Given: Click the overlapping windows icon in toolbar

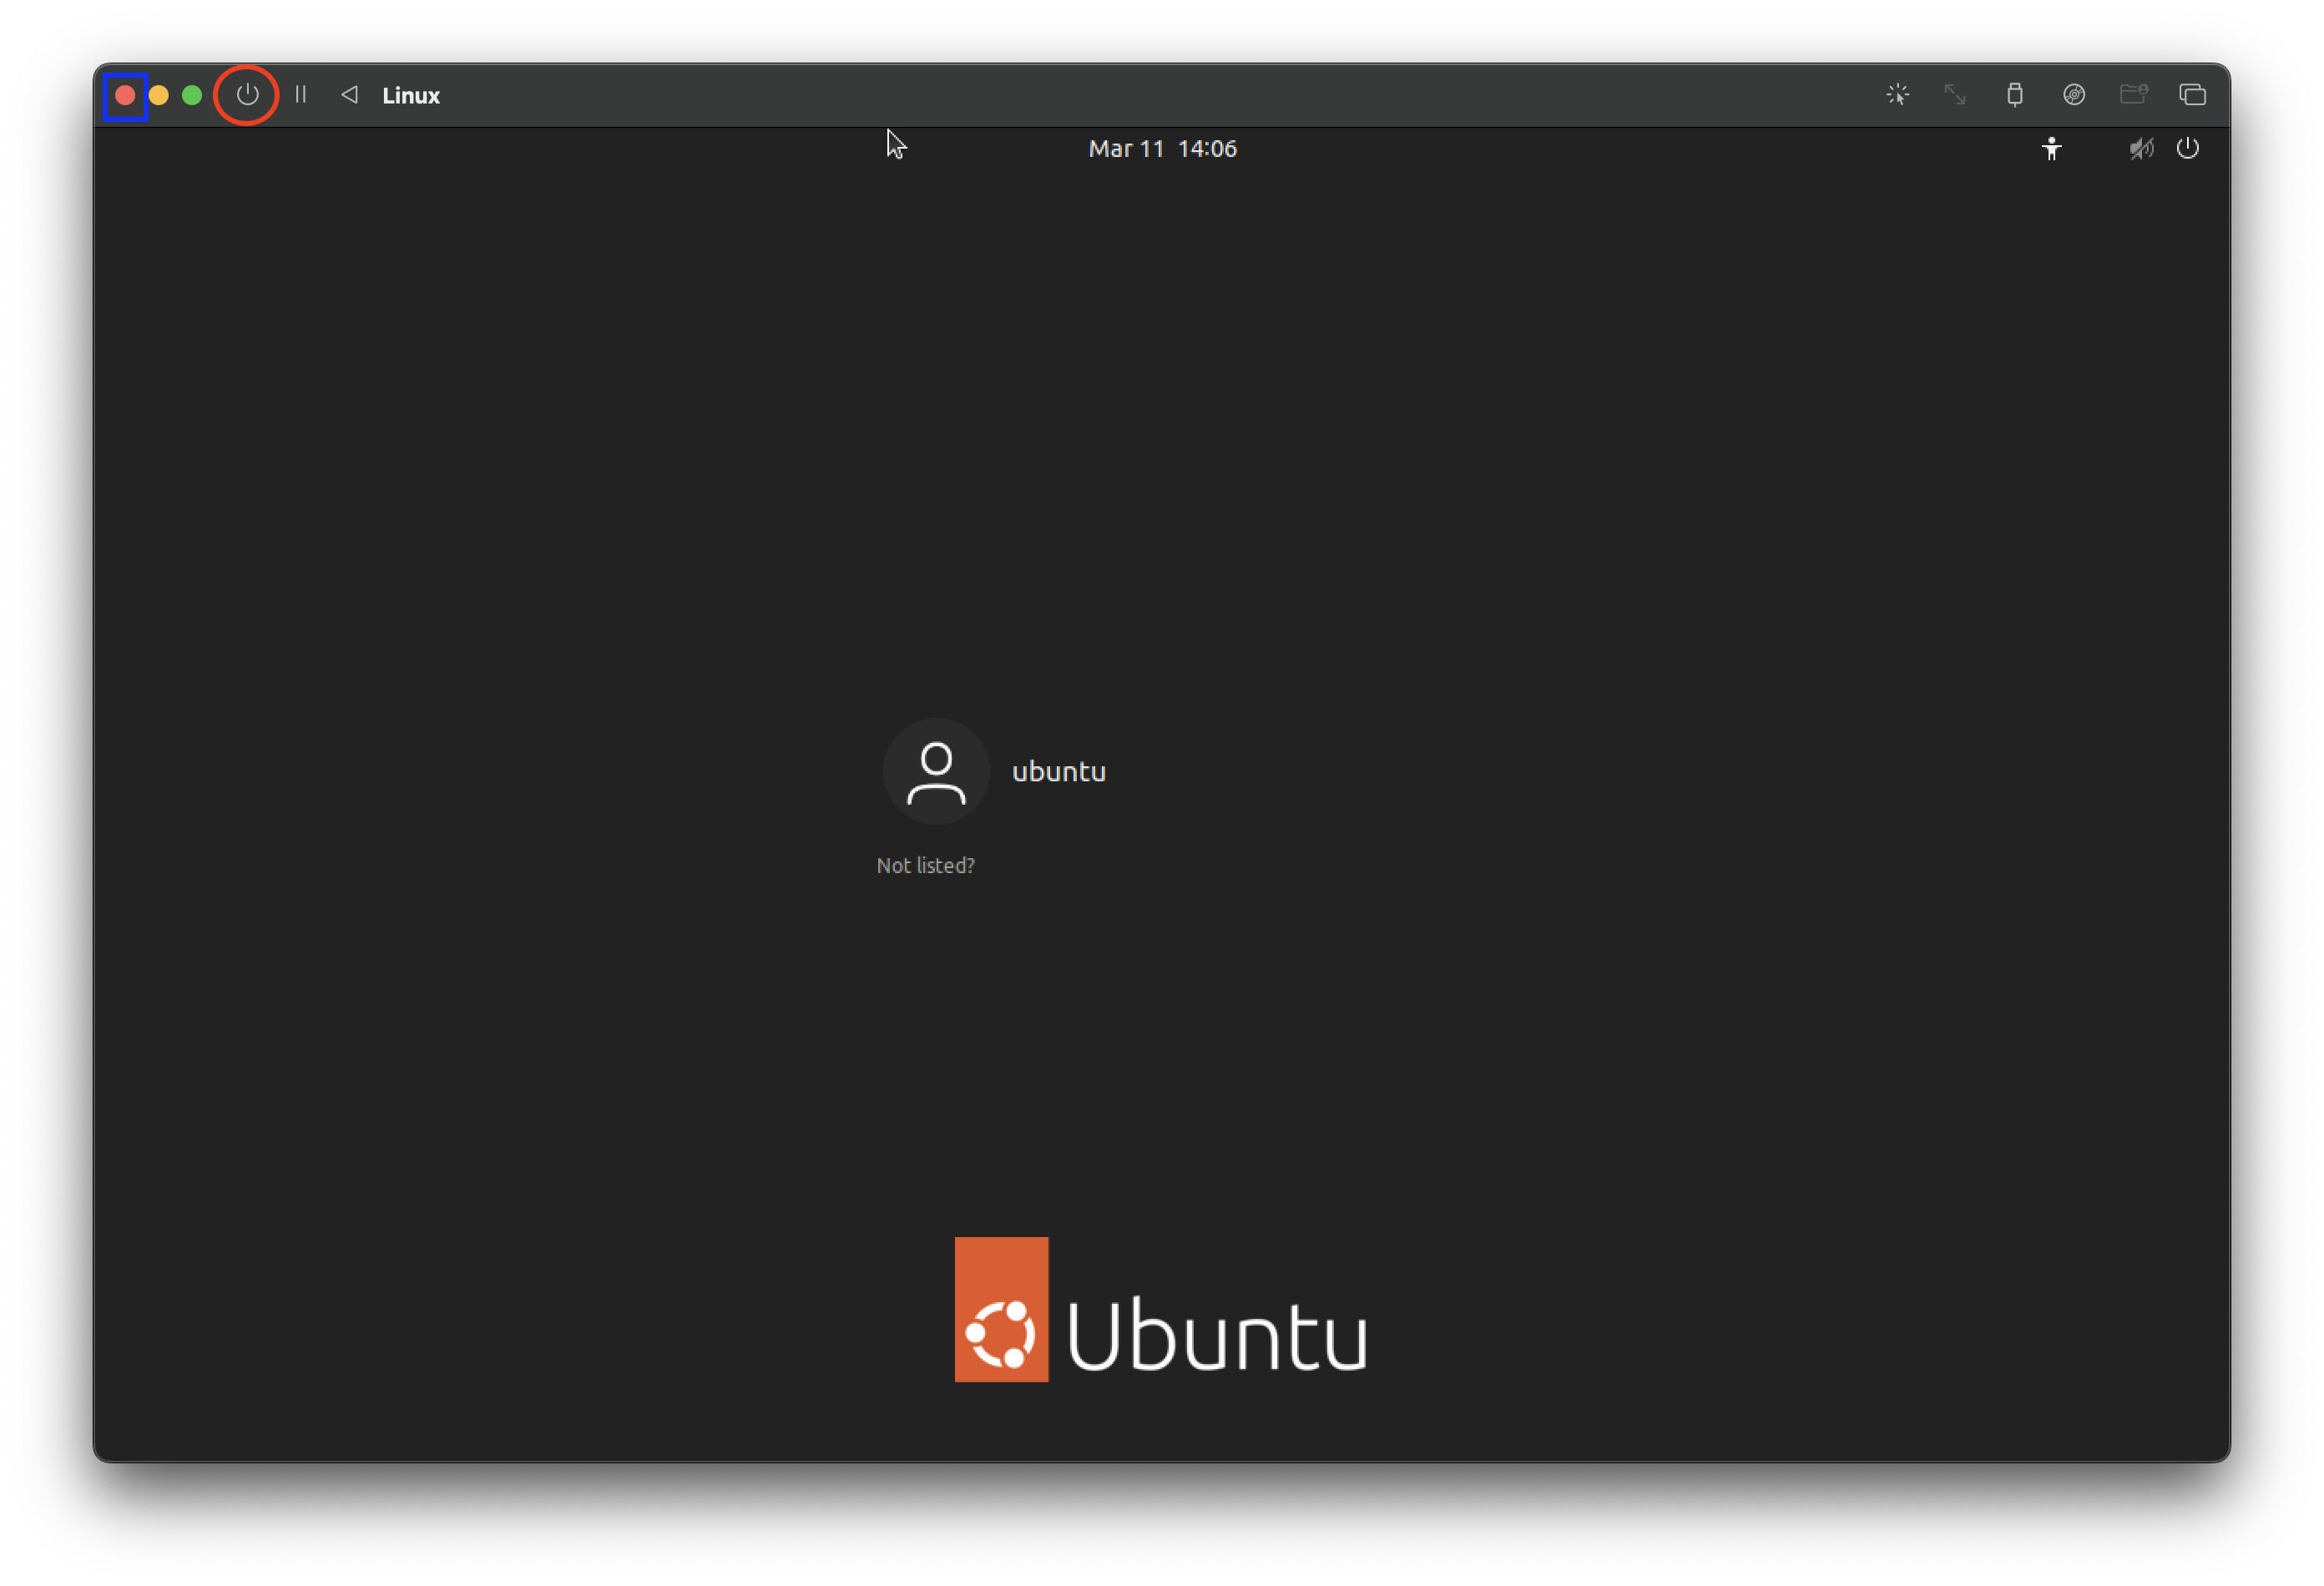Looking at the screenshot, I should pyautogui.click(x=2192, y=95).
